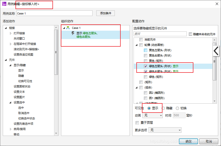221x146 pixels.
Task: Select the 设置图片 action
Action: pyautogui.click(x=19, y=97)
